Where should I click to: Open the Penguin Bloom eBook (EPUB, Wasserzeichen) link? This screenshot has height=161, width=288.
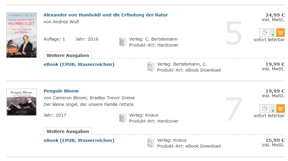click(x=79, y=140)
